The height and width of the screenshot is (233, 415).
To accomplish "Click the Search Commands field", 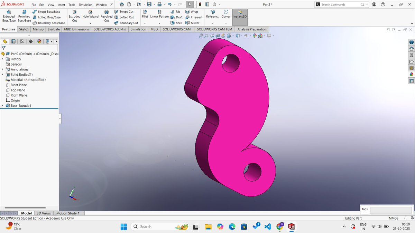I will pyautogui.click(x=341, y=4).
